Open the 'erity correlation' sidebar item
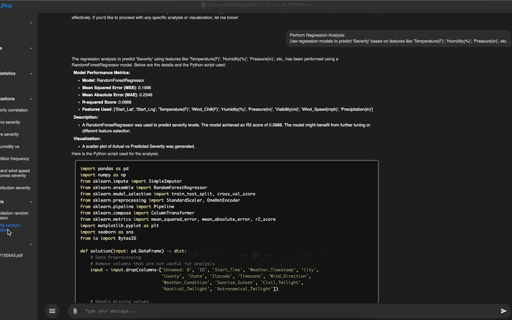This screenshot has height=320, width=512. point(14,110)
